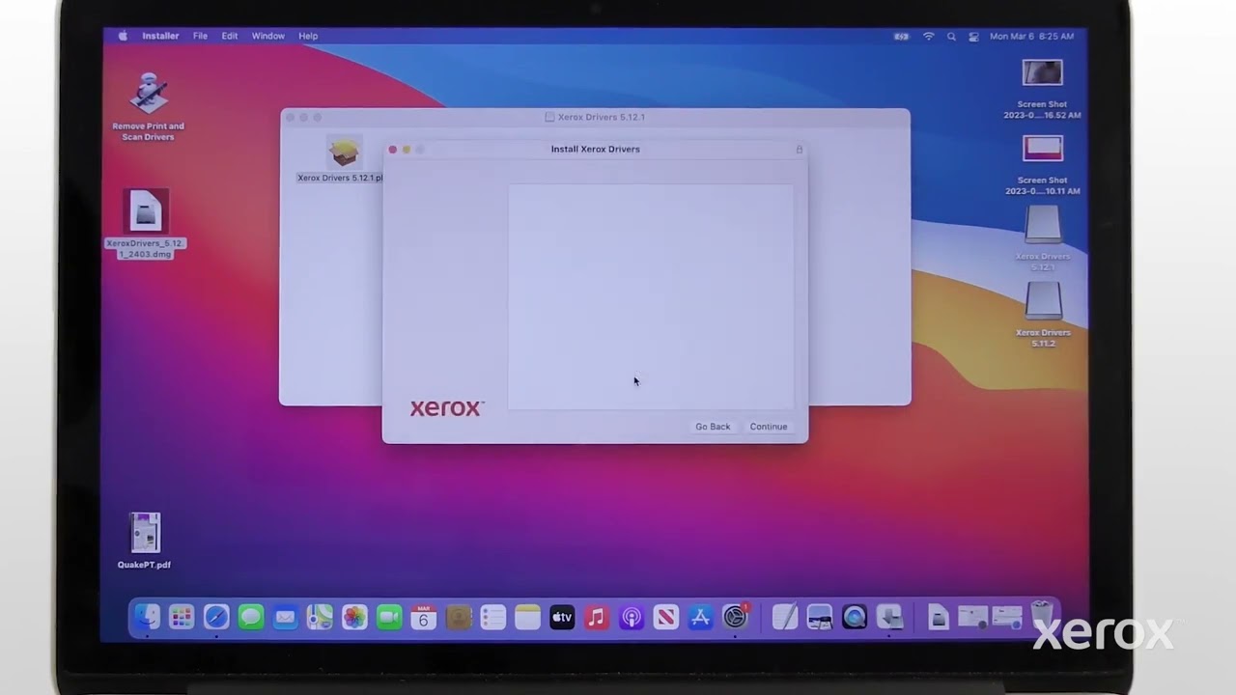Click the lock icon in installer title bar
The image size is (1236, 695).
799,150
